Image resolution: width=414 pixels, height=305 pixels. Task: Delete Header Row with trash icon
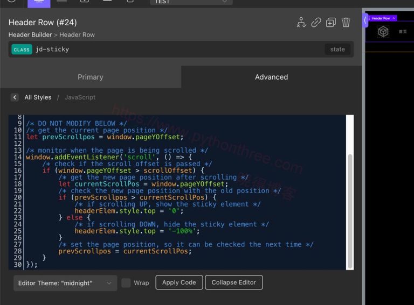click(346, 23)
